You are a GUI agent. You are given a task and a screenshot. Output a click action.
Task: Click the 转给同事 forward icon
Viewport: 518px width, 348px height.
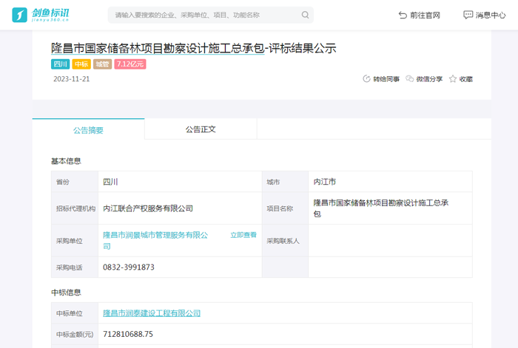366,79
